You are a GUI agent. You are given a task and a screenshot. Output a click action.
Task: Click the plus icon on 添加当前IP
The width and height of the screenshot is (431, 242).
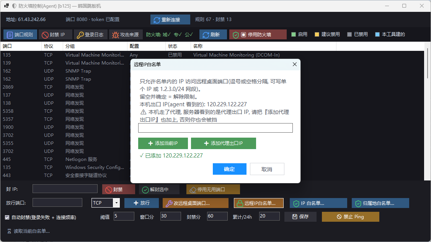[x=150, y=143]
